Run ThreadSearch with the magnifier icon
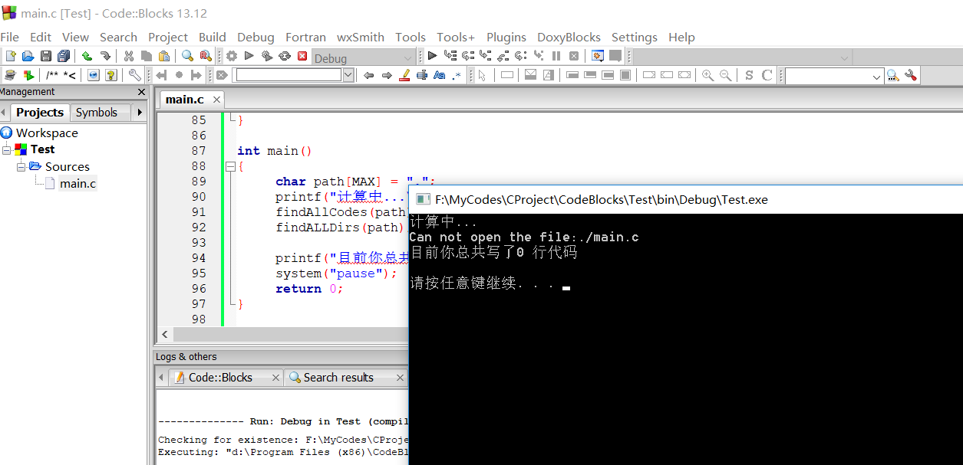Image resolution: width=963 pixels, height=465 pixels. point(892,75)
